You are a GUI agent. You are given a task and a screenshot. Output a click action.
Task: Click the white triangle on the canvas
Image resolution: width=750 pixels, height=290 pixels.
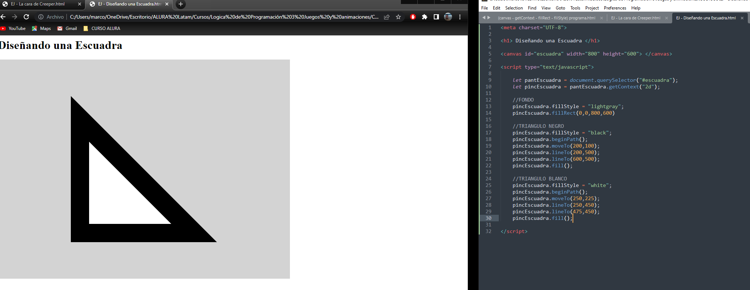(x=117, y=196)
